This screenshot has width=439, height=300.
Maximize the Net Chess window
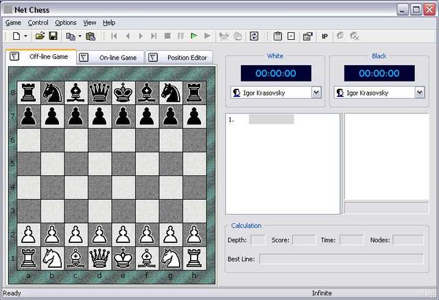click(x=416, y=10)
